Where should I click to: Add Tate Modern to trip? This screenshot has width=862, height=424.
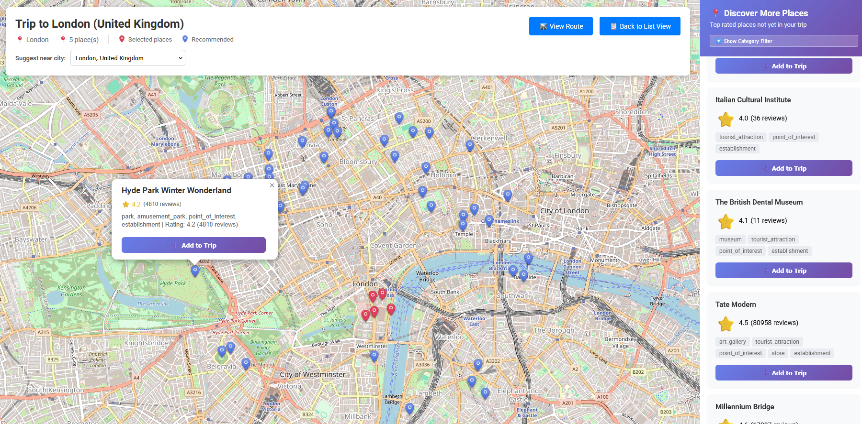(x=783, y=373)
